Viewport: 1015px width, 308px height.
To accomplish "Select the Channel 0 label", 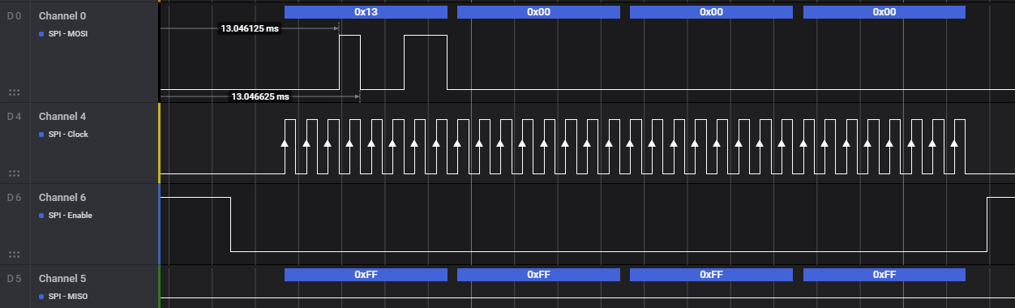I will click(62, 16).
